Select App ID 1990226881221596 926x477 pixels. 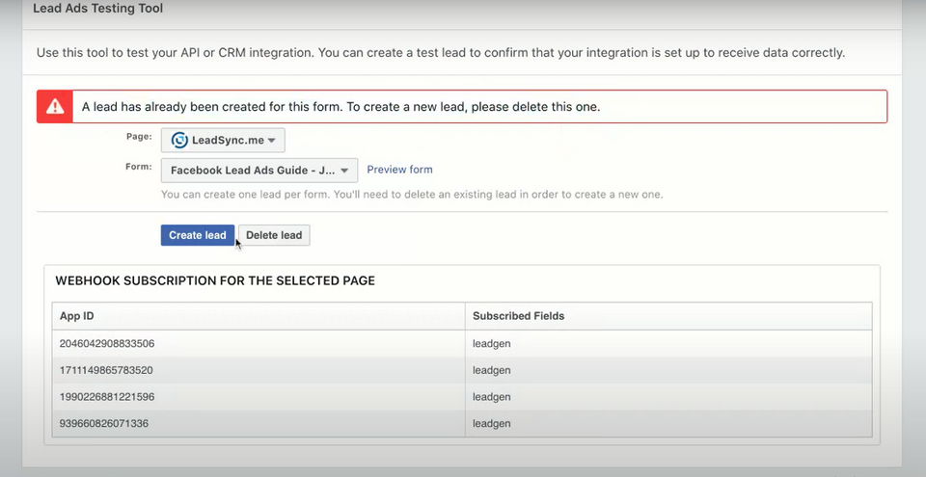coord(107,396)
